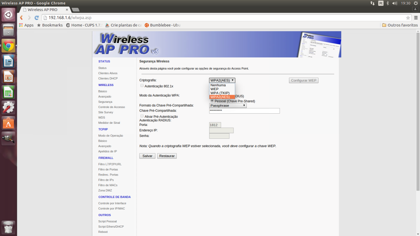Focus the Chrome address bar
The height and width of the screenshot is (236, 420).
(x=226, y=17)
